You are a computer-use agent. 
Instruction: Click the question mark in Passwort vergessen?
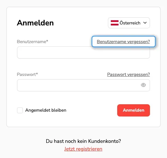(149, 74)
